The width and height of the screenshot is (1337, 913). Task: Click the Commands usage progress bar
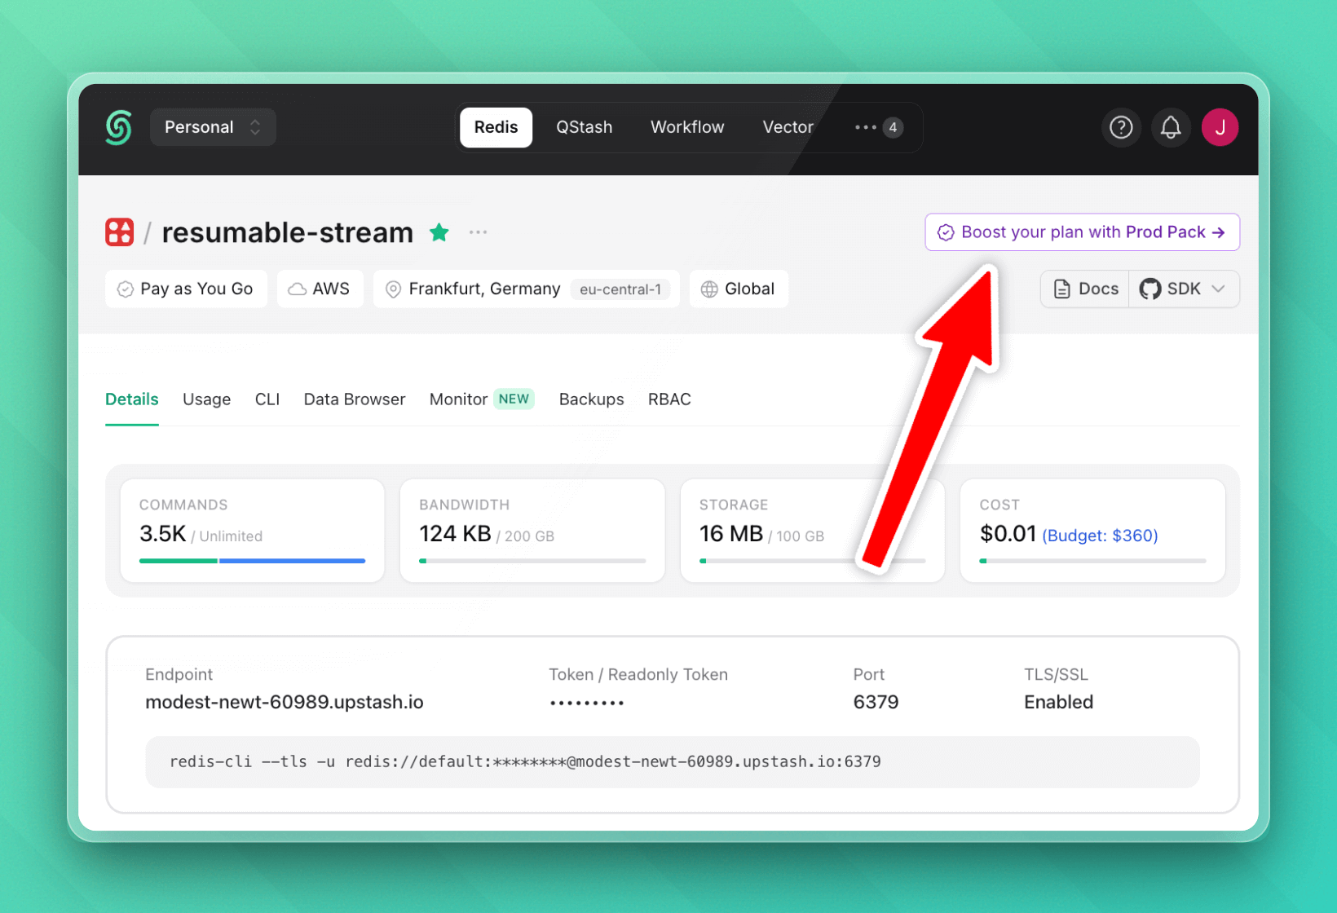click(252, 561)
